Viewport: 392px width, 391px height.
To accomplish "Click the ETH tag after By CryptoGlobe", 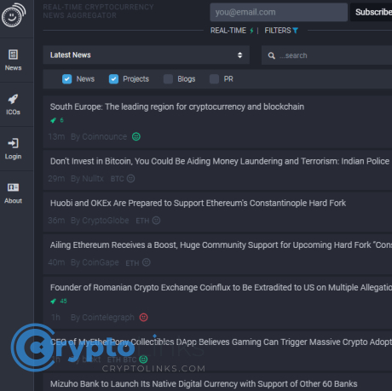I will pyautogui.click(x=142, y=221).
